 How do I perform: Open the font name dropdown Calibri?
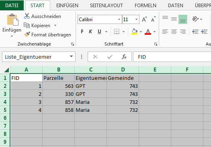[119, 20]
